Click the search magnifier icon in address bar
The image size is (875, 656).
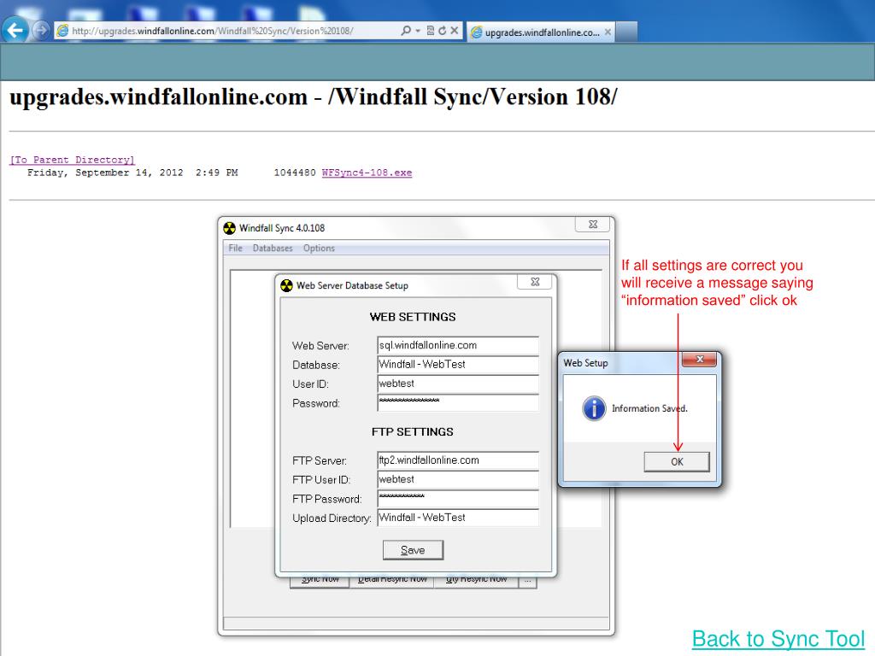(x=406, y=31)
